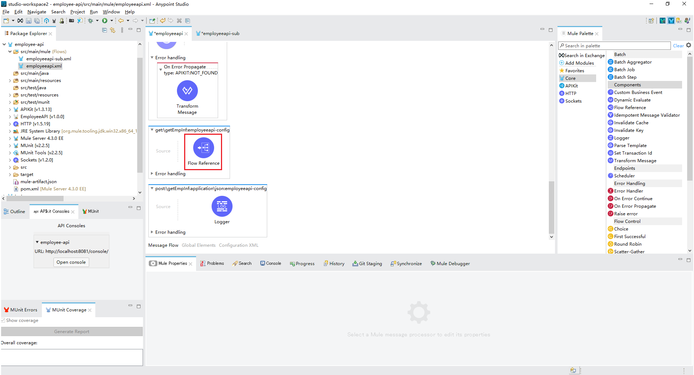Screen dimensions: 694x375
Task: Collapse the employee-api project node
Action: pos(4,44)
